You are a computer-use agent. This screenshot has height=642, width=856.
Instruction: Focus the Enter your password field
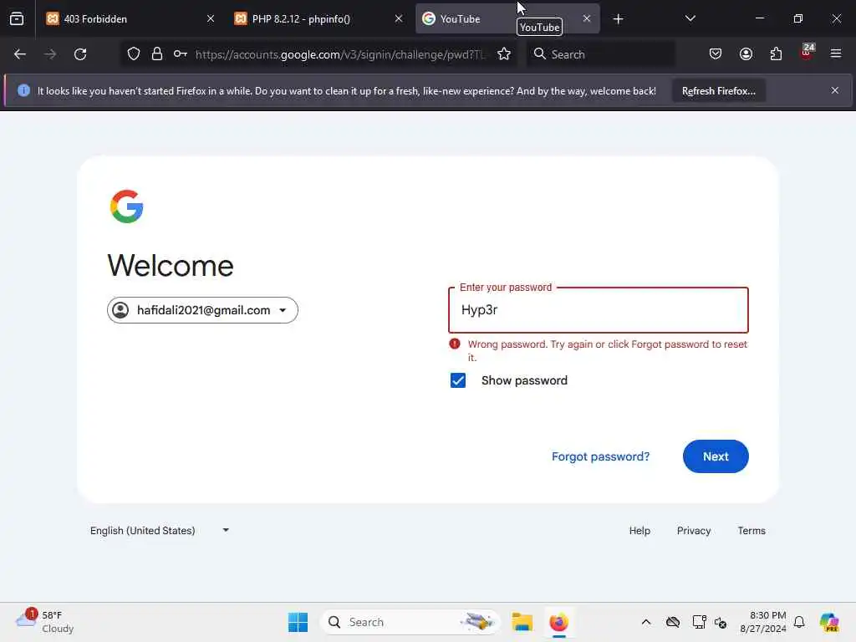599,310
